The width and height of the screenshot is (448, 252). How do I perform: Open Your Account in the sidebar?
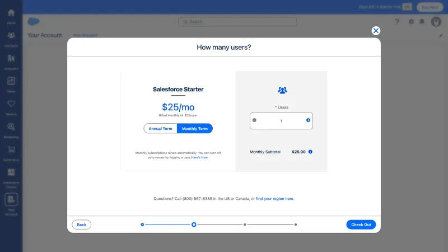11,204
